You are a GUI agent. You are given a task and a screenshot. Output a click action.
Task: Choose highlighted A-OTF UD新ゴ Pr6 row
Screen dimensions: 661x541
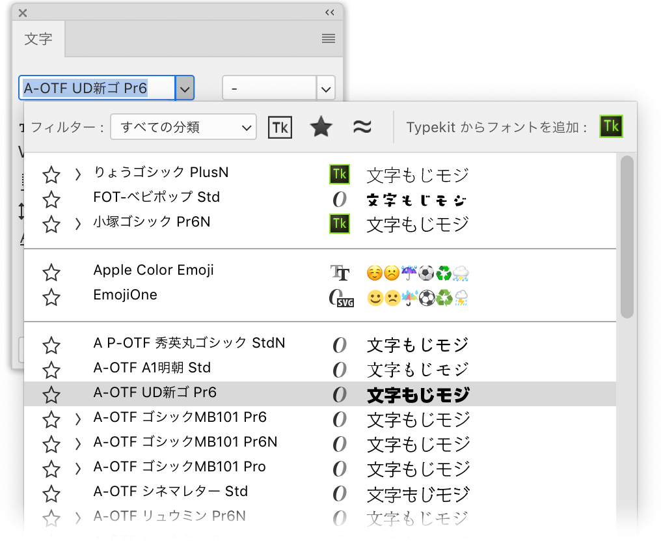[x=320, y=394]
